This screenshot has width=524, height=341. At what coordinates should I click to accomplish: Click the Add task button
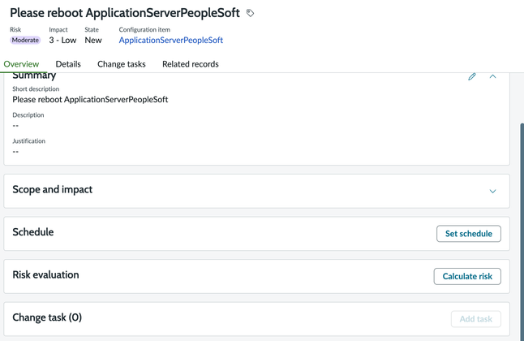(475, 319)
